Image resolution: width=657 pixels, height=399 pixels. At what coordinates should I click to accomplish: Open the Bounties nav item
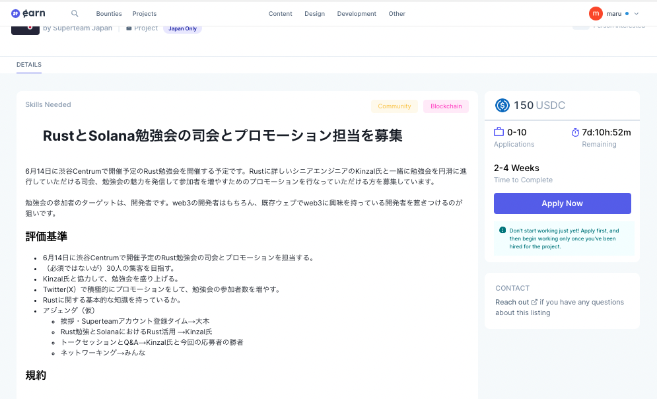(x=109, y=14)
